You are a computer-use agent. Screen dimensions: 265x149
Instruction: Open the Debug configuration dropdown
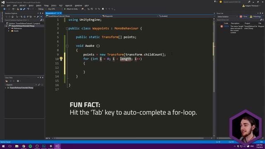pos(42,9)
